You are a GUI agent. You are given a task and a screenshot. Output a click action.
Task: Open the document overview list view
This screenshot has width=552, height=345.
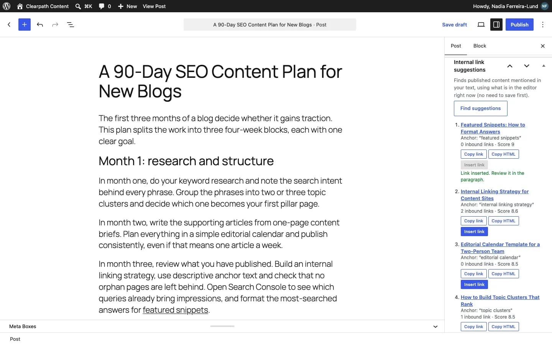[x=71, y=25]
